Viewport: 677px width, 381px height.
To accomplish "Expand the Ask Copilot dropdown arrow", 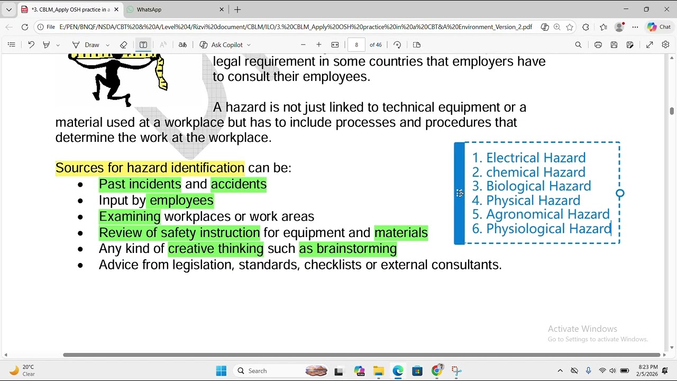I will (x=249, y=45).
